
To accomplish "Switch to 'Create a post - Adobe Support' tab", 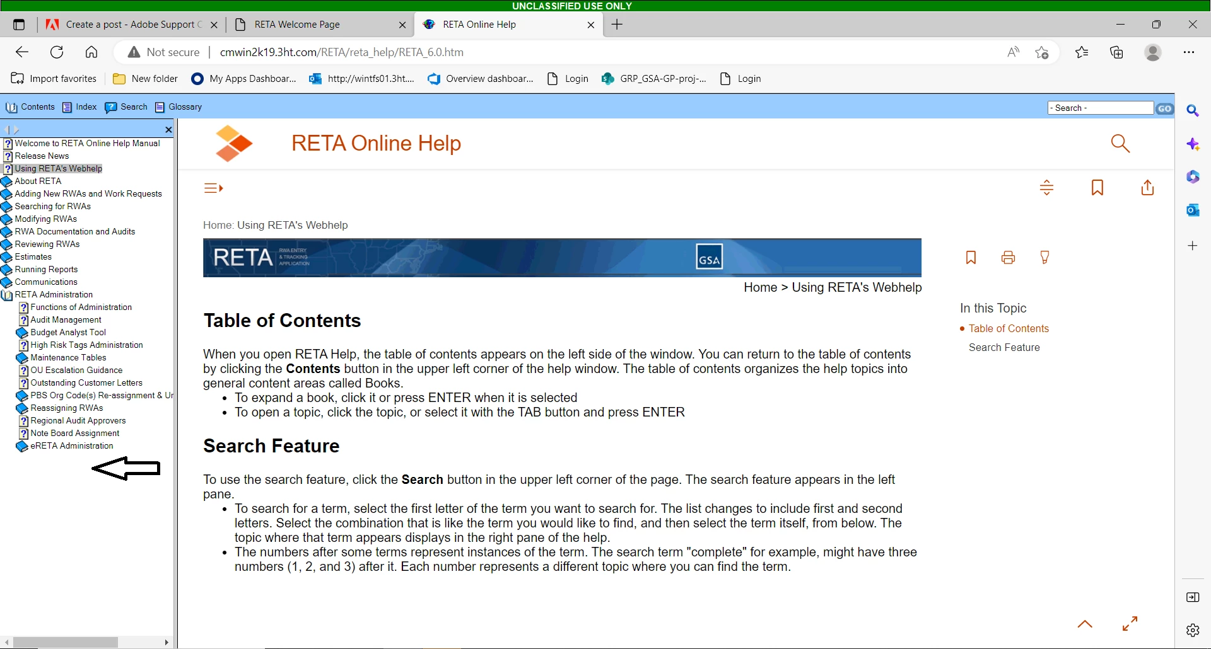I will (132, 25).
